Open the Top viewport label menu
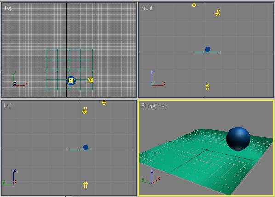The height and width of the screenshot is (197, 275). [8, 8]
